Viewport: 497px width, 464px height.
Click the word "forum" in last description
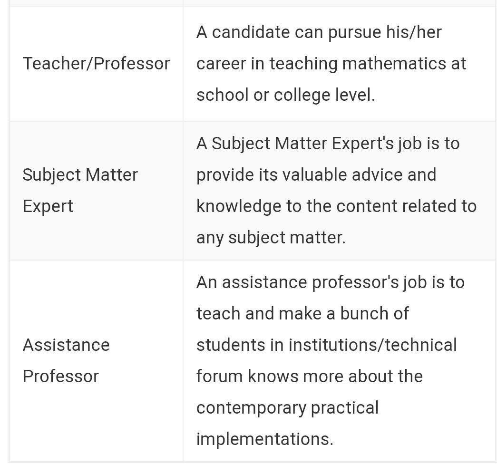click(x=219, y=377)
